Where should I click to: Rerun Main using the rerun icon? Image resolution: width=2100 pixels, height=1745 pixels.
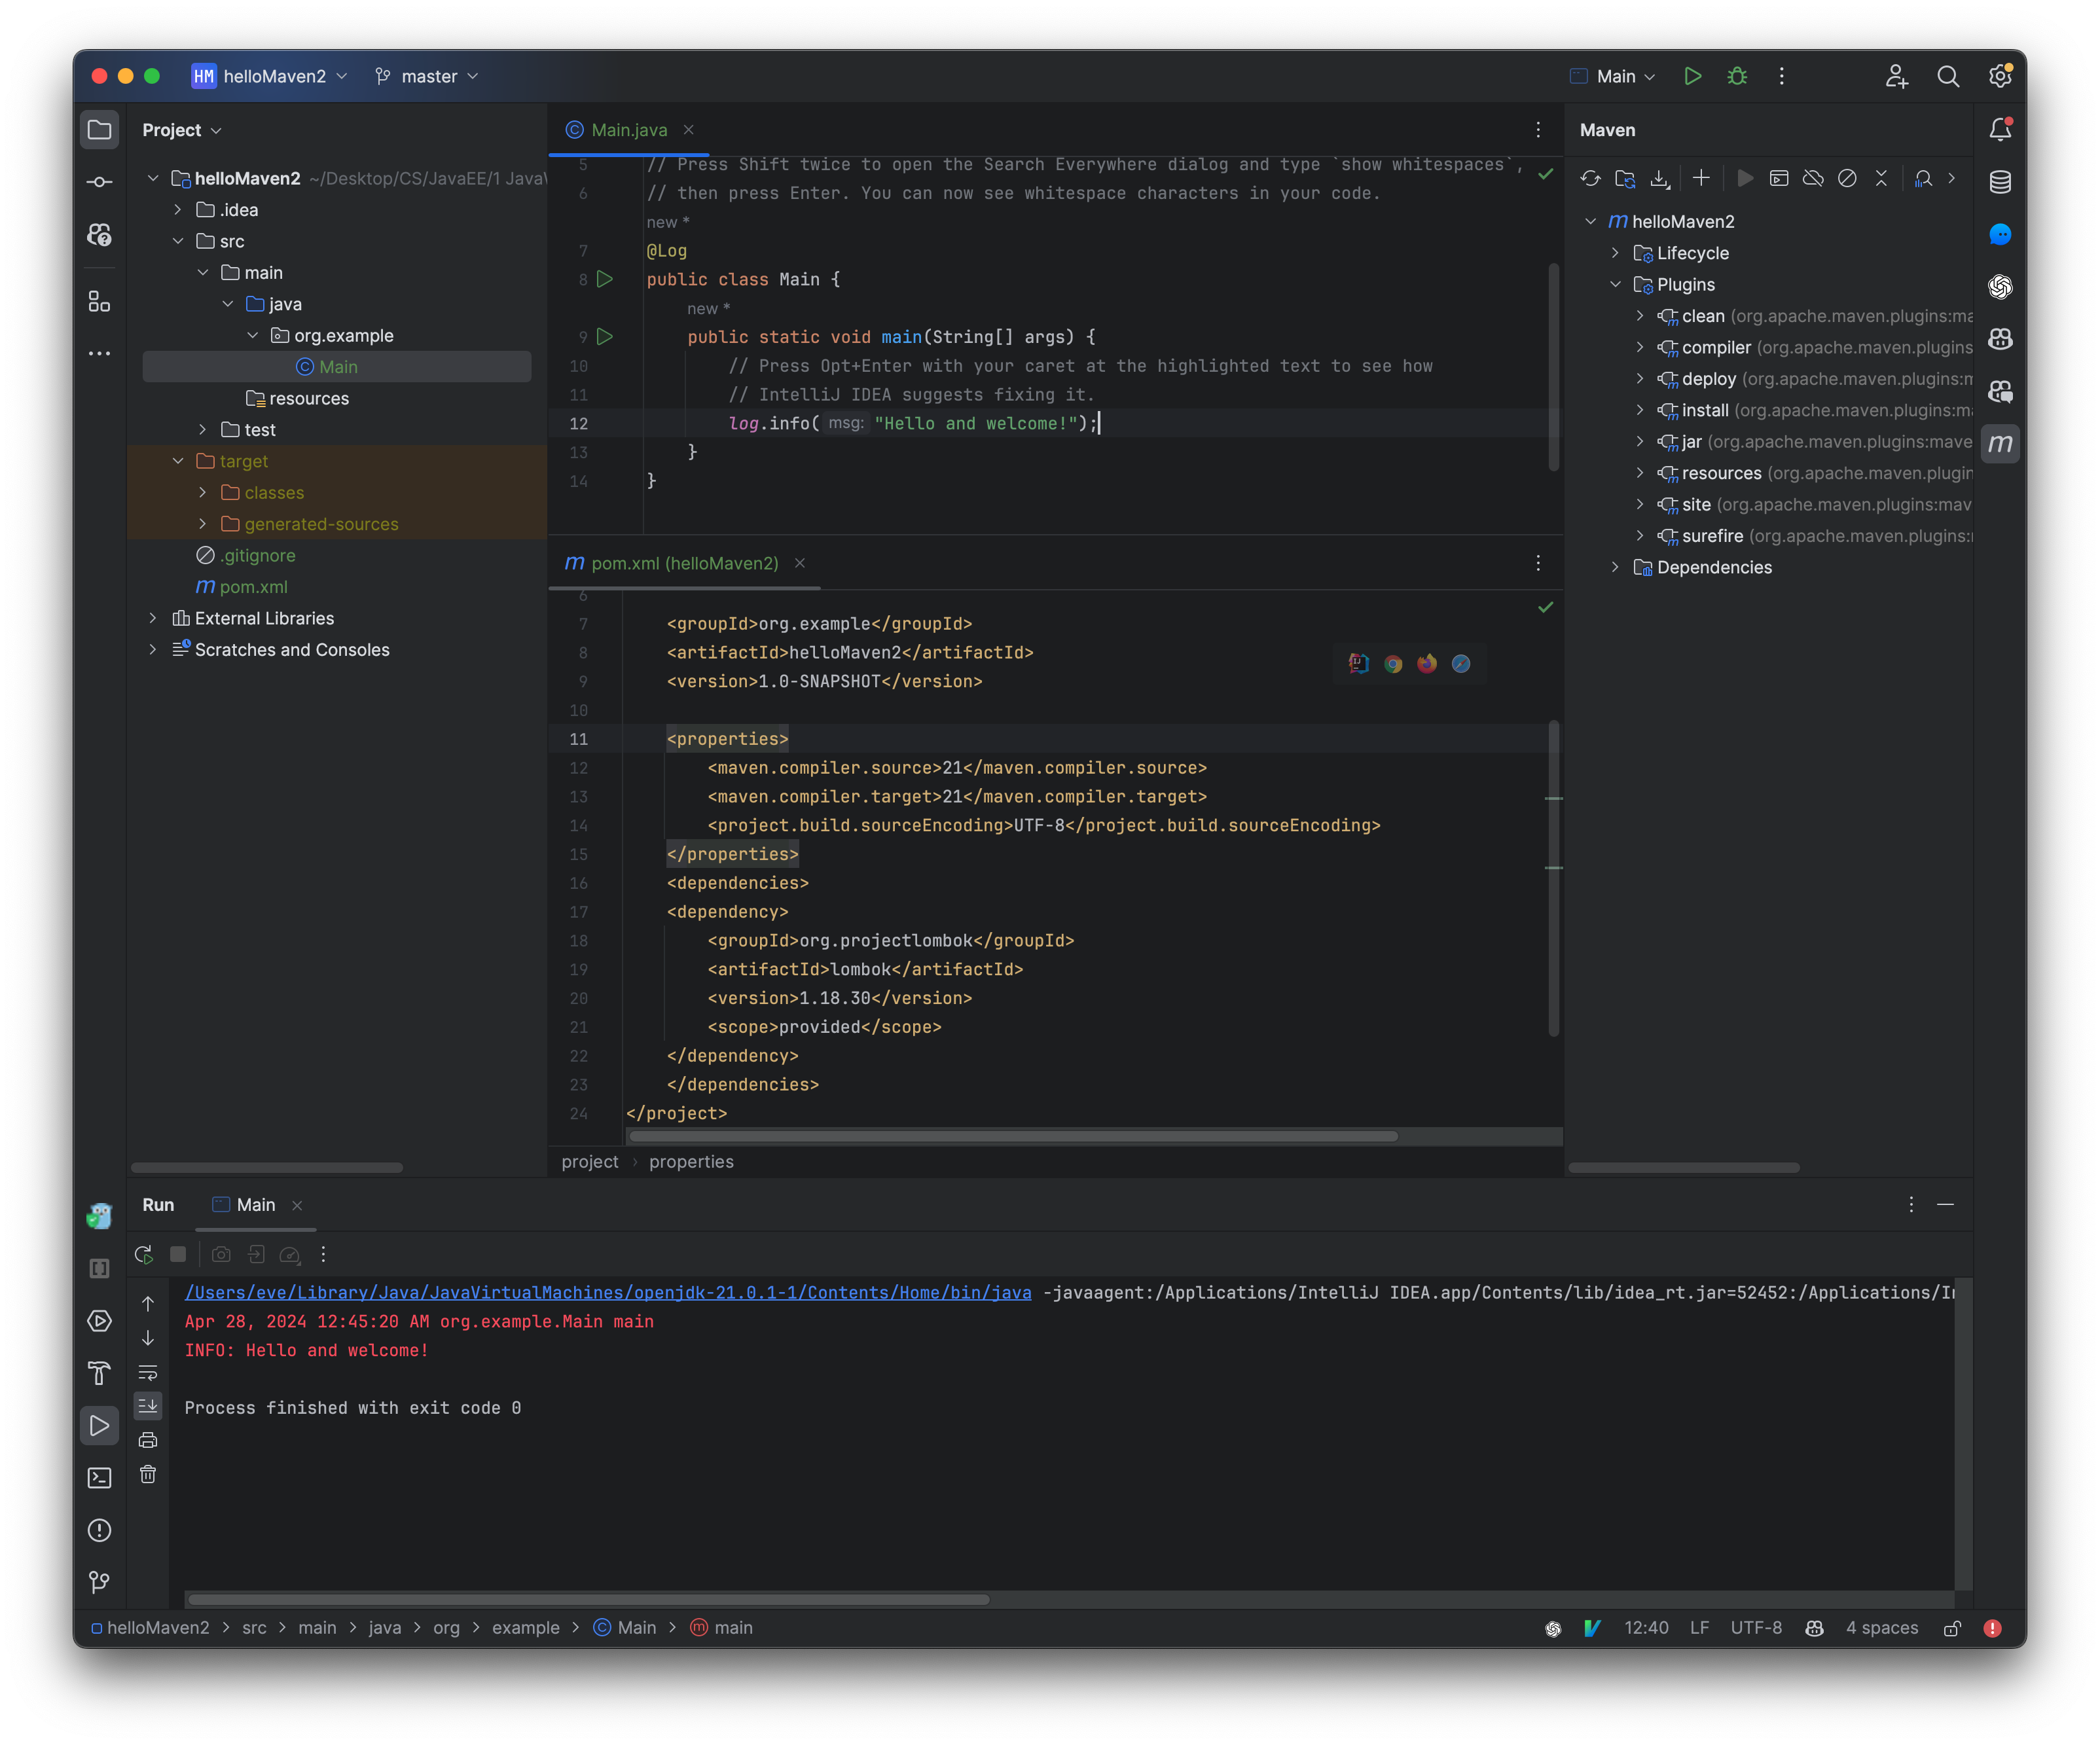(144, 1255)
